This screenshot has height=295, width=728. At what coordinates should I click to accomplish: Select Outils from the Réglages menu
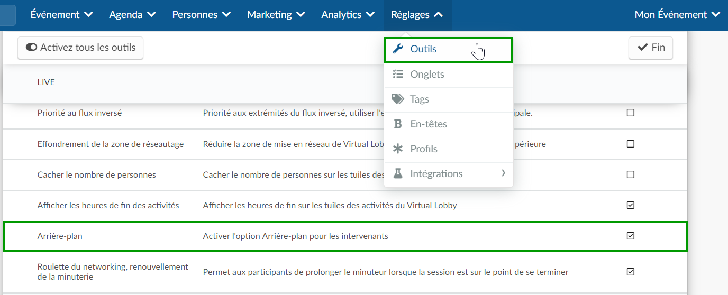(449, 49)
